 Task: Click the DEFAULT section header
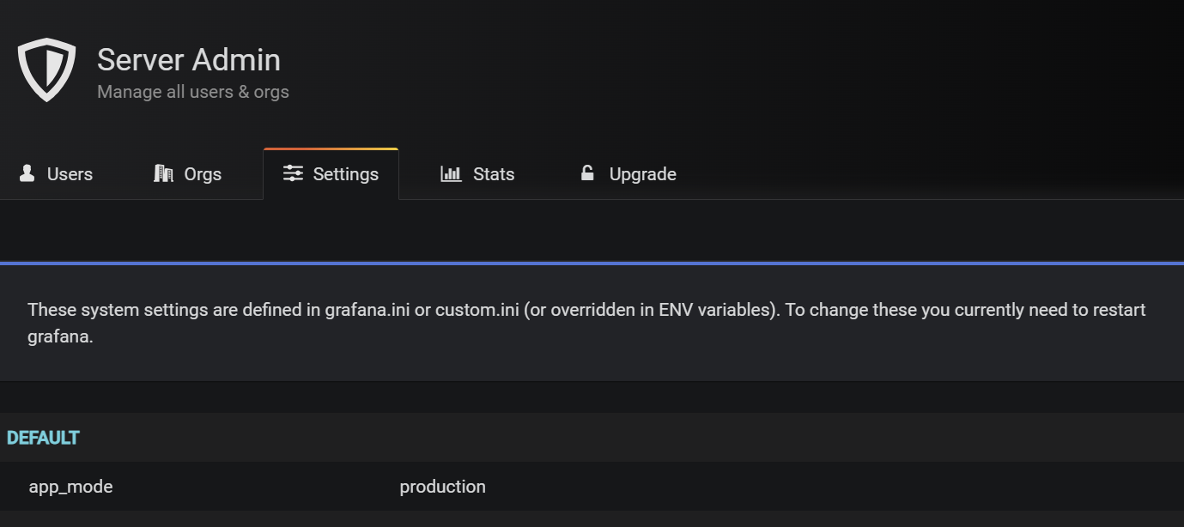point(43,438)
